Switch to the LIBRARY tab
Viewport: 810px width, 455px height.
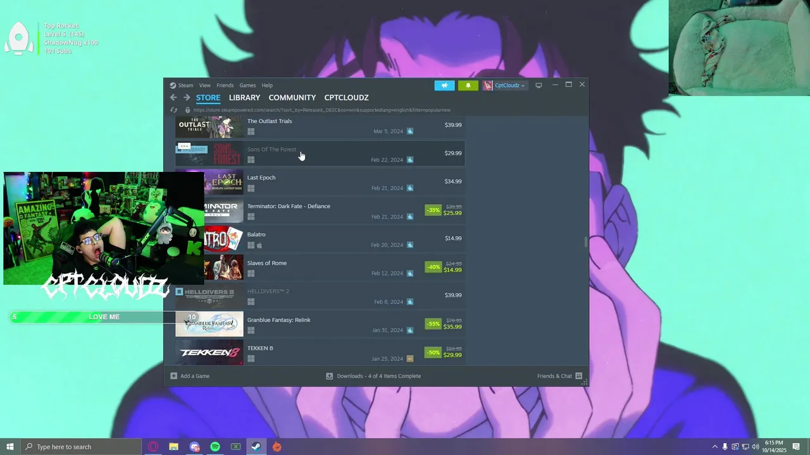point(244,97)
